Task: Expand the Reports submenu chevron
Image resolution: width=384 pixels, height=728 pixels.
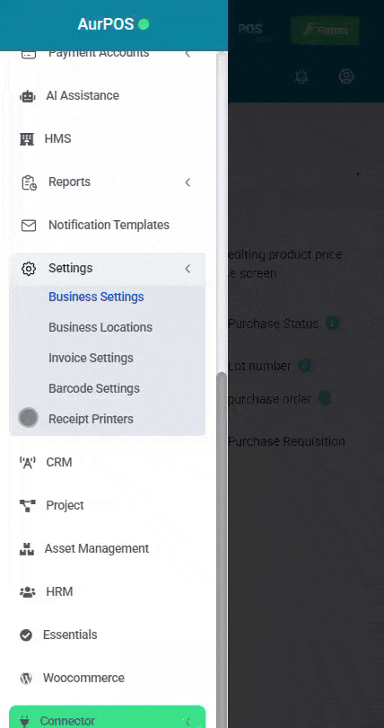Action: [188, 182]
